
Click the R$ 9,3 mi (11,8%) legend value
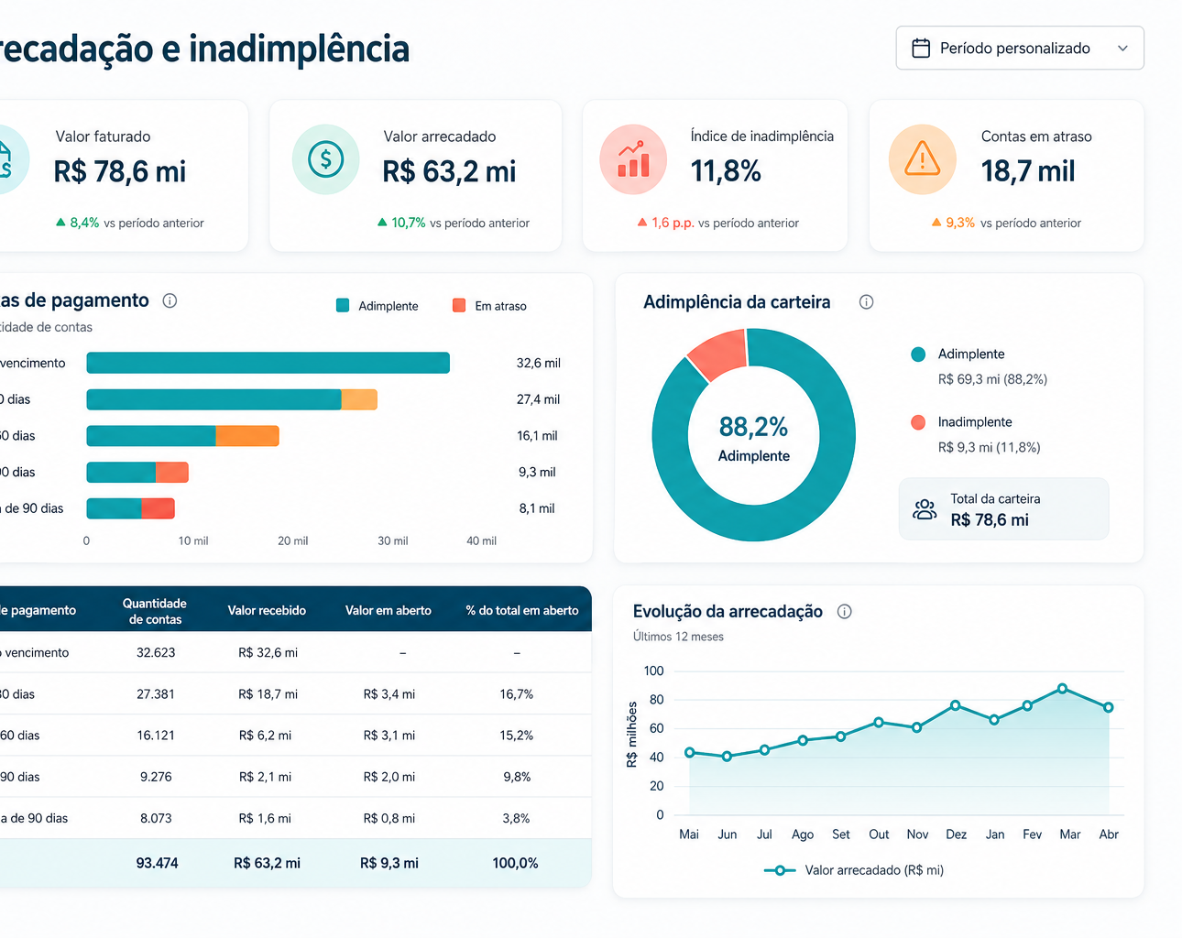(990, 448)
